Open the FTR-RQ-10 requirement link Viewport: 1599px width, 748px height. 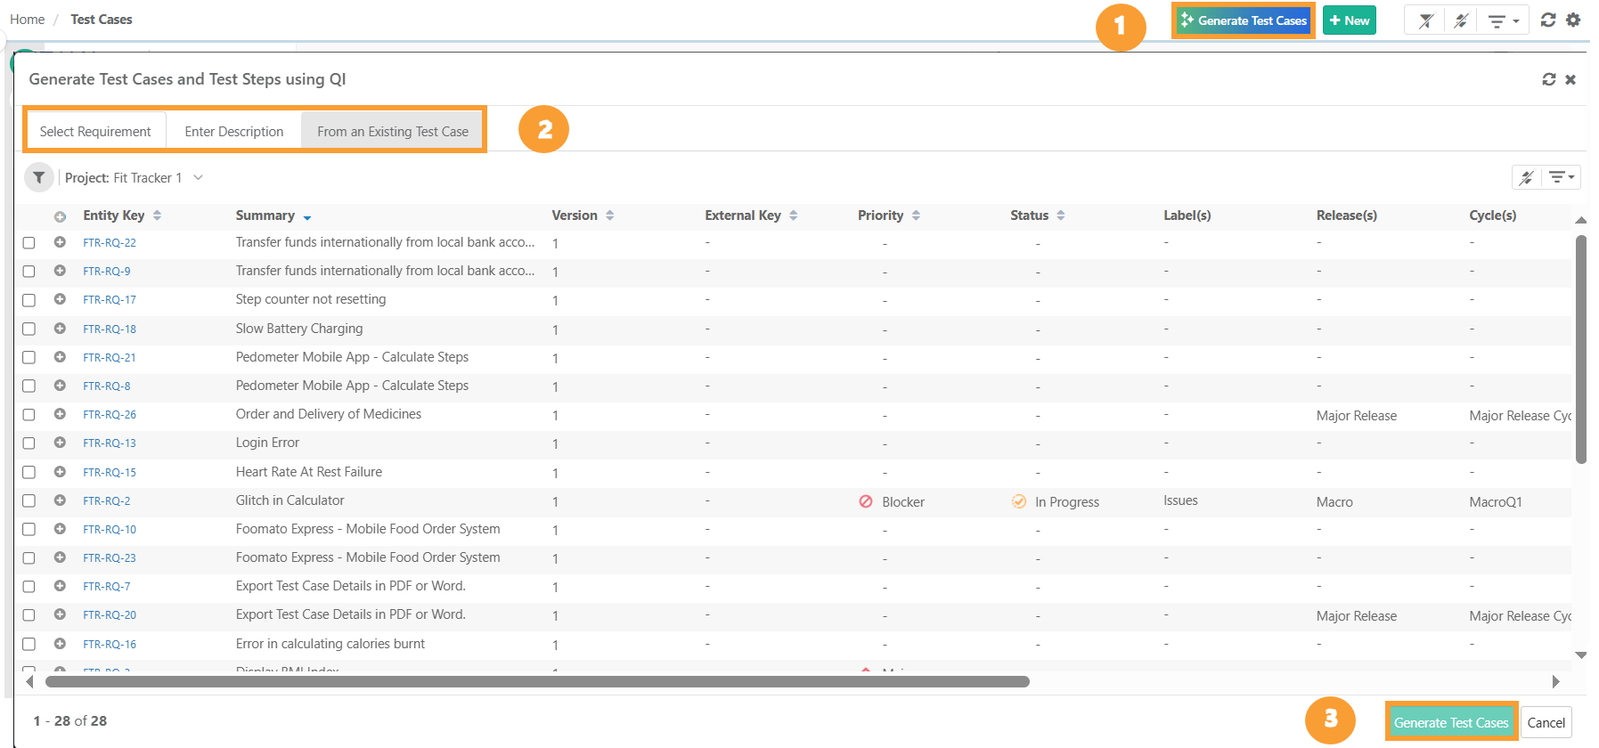110,530
